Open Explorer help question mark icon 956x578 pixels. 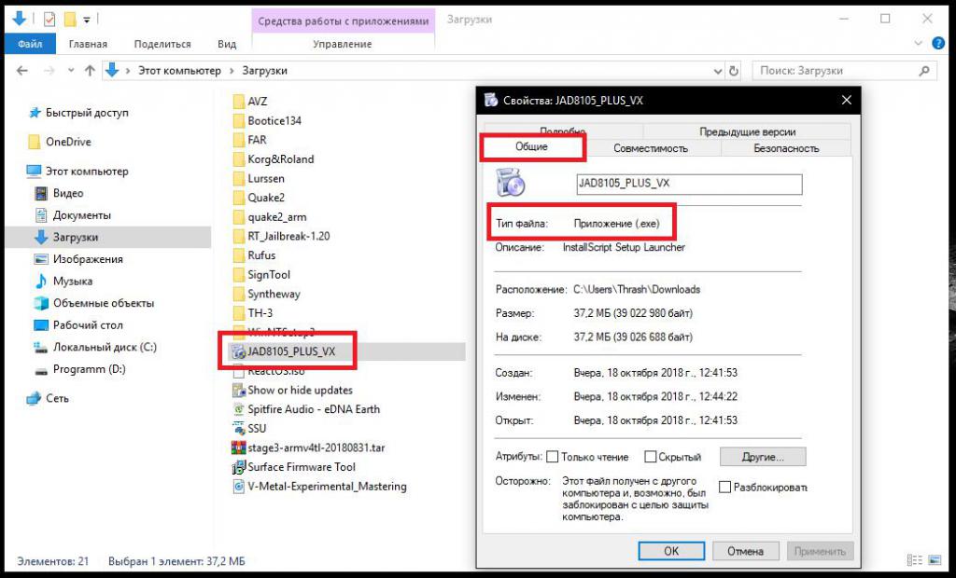pyautogui.click(x=938, y=43)
